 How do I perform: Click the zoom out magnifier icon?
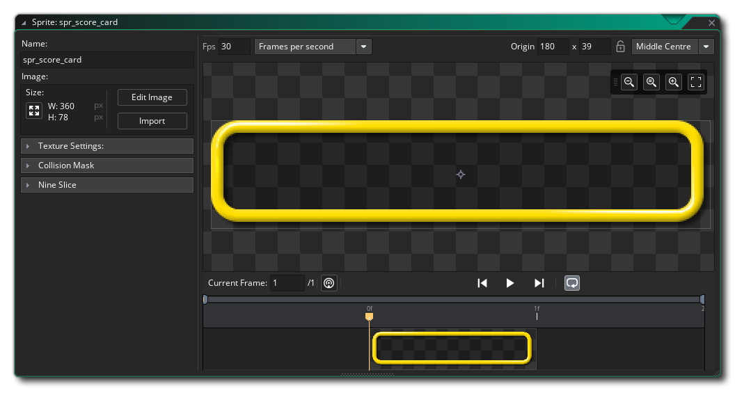click(629, 82)
